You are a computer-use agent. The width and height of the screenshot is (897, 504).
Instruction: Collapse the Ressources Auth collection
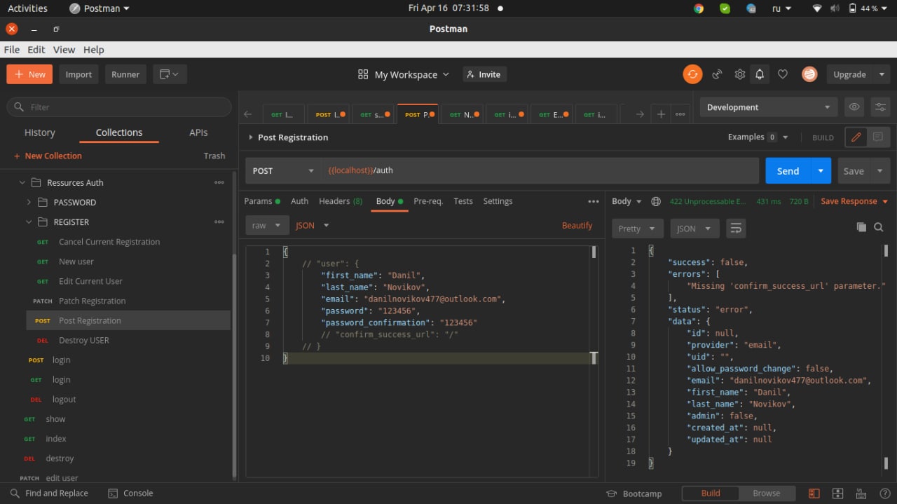[22, 183]
